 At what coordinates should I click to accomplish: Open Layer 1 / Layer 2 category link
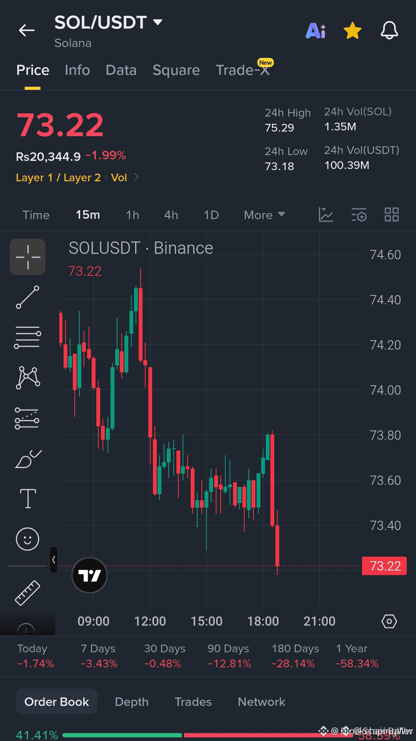(x=58, y=177)
